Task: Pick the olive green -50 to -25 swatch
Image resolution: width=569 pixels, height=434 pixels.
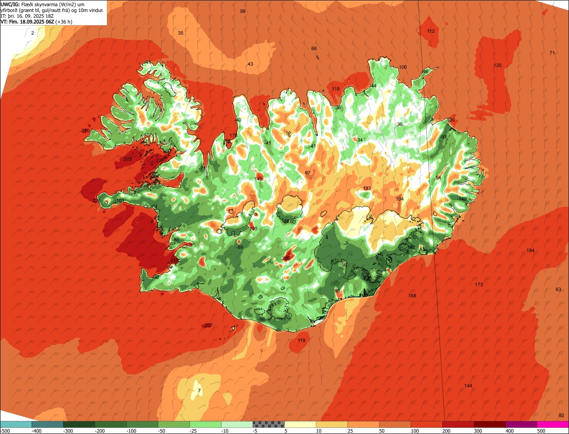Action: [174, 424]
